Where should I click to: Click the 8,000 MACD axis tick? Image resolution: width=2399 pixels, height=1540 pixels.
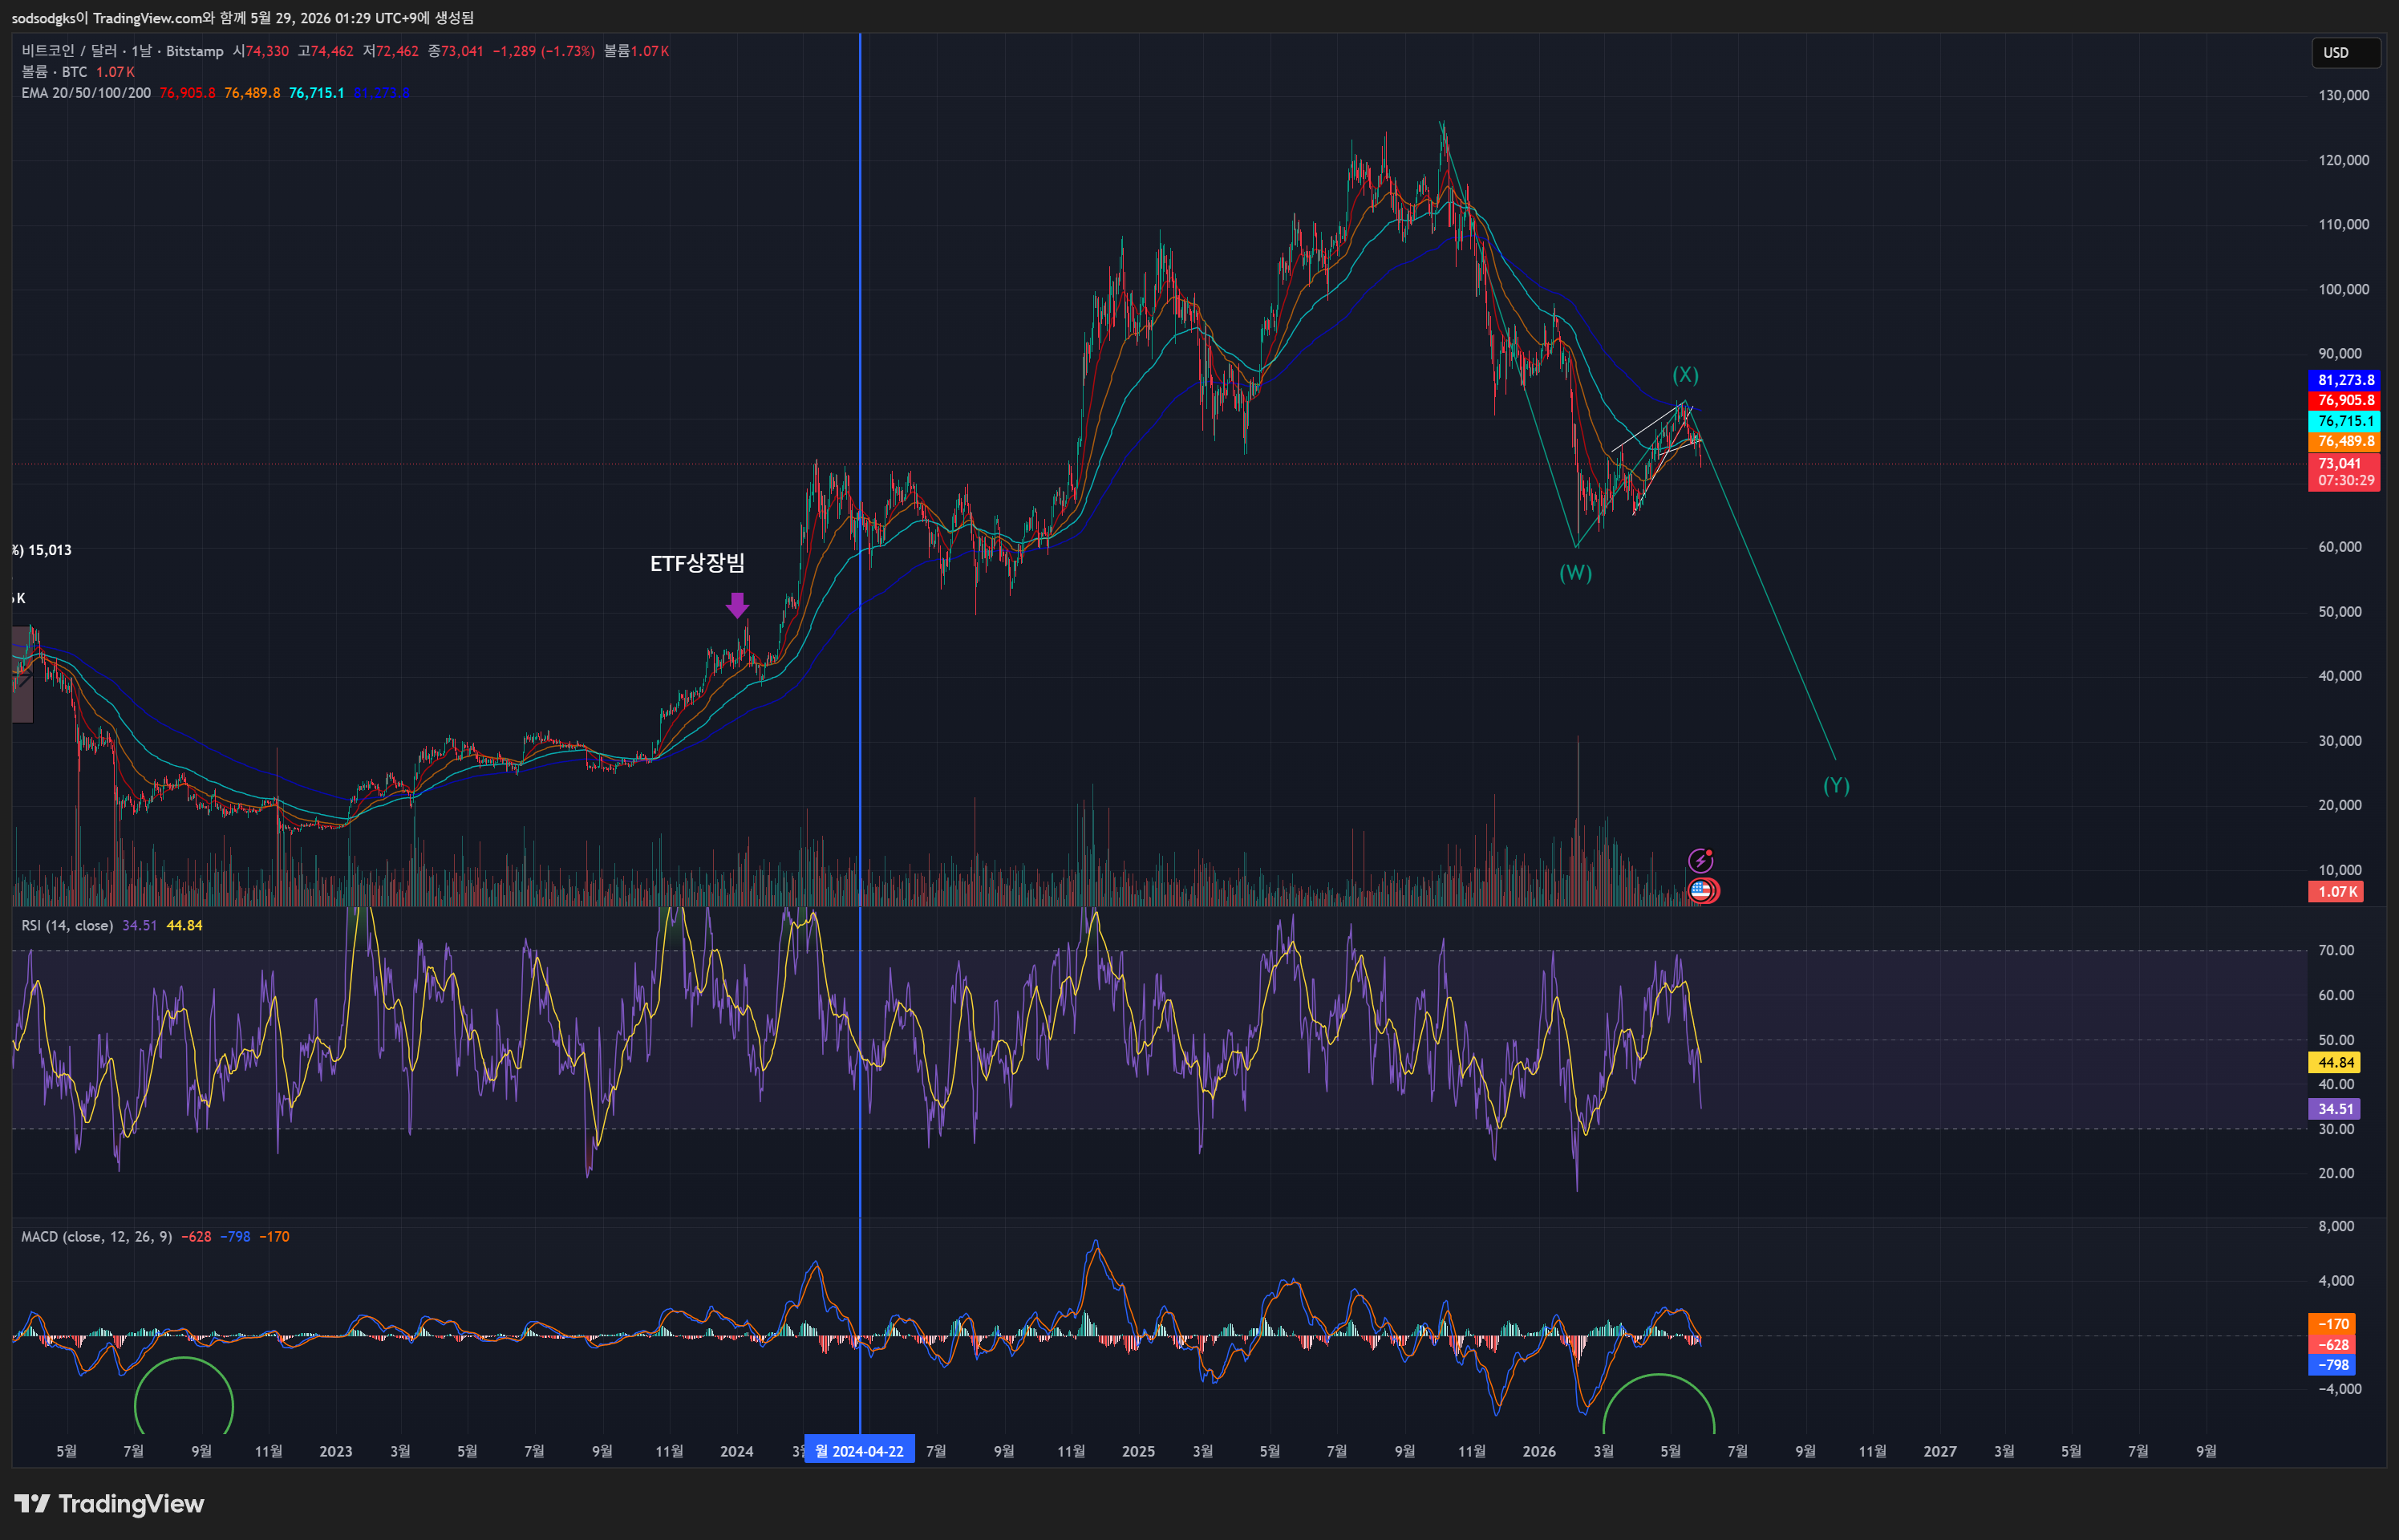pyautogui.click(x=2336, y=1226)
